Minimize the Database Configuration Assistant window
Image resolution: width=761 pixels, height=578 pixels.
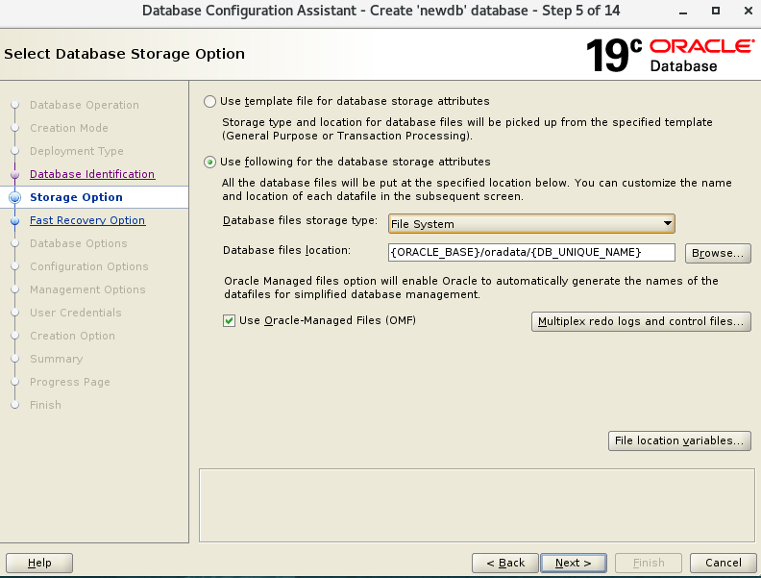tap(683, 12)
